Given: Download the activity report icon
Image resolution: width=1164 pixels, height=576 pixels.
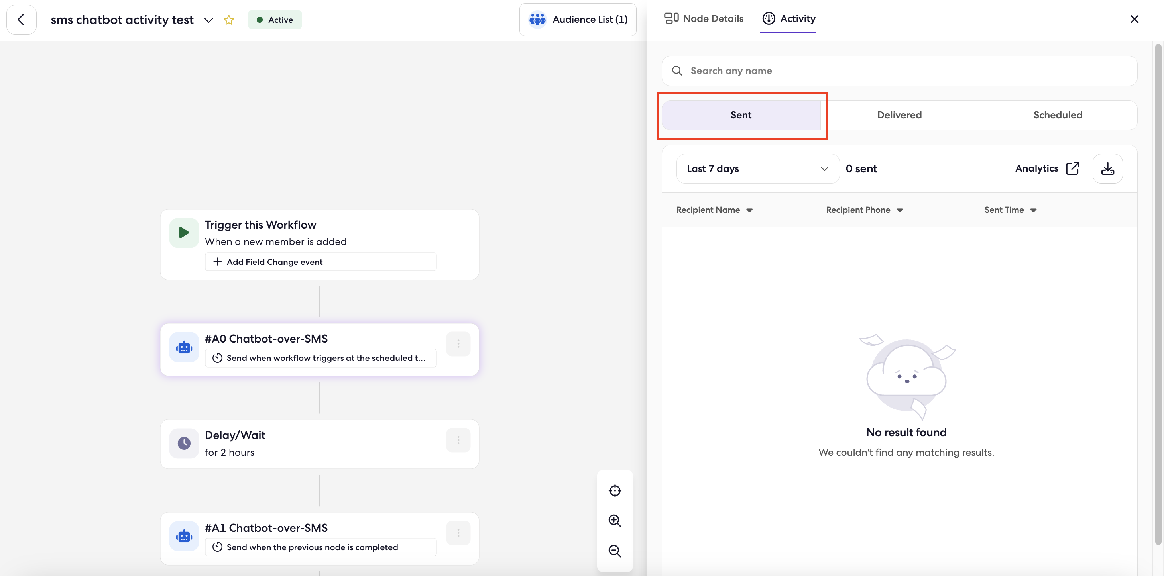Looking at the screenshot, I should (1107, 169).
